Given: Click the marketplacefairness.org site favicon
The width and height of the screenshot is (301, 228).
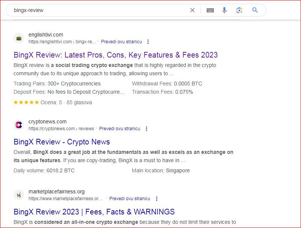Looking at the screenshot, I should 19,195.
